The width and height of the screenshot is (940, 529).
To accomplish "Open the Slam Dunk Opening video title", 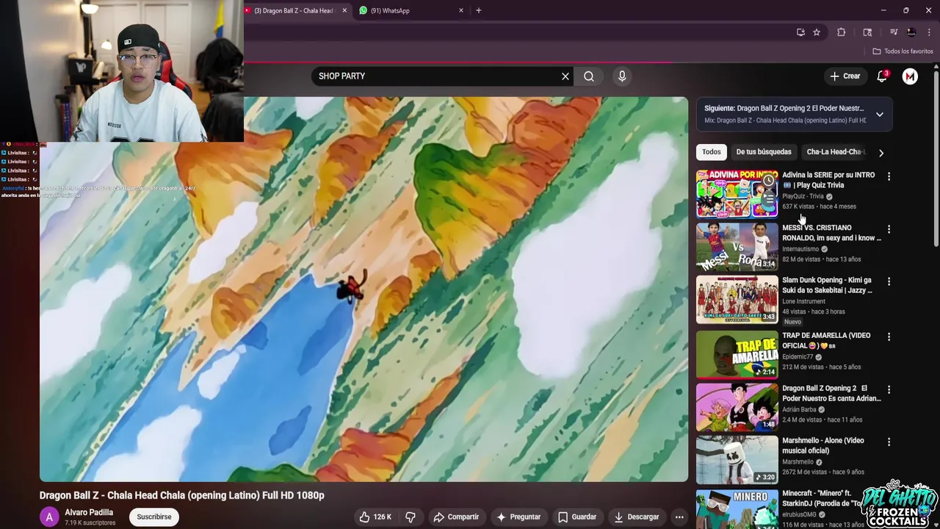I will coord(827,285).
